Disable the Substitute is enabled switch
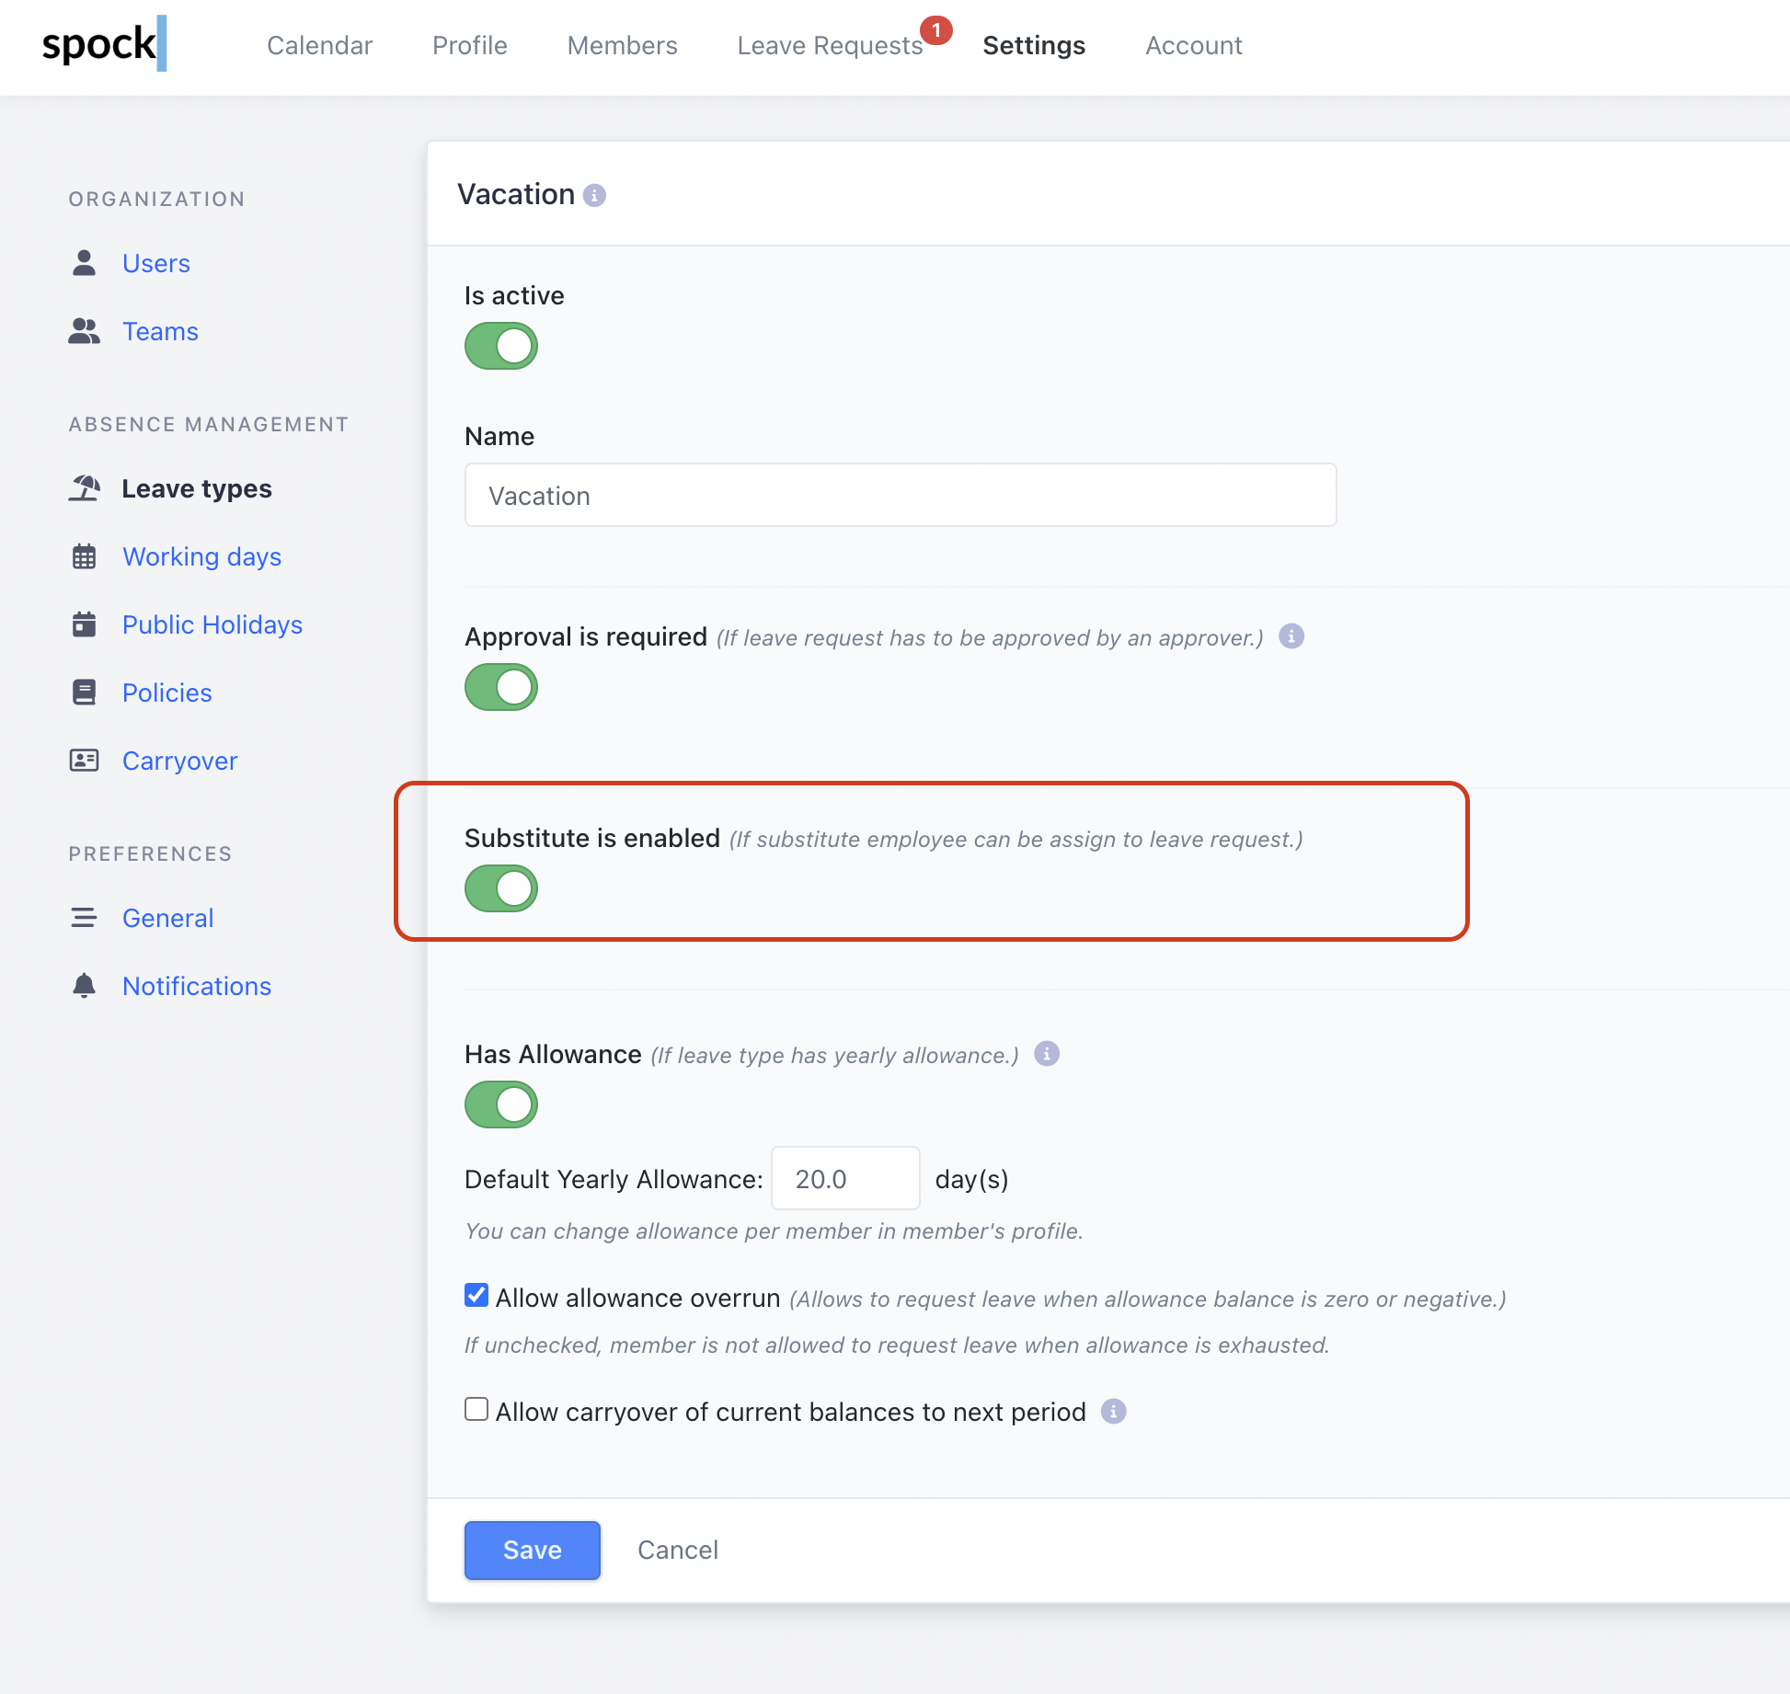The width and height of the screenshot is (1790, 1694). (x=501, y=888)
